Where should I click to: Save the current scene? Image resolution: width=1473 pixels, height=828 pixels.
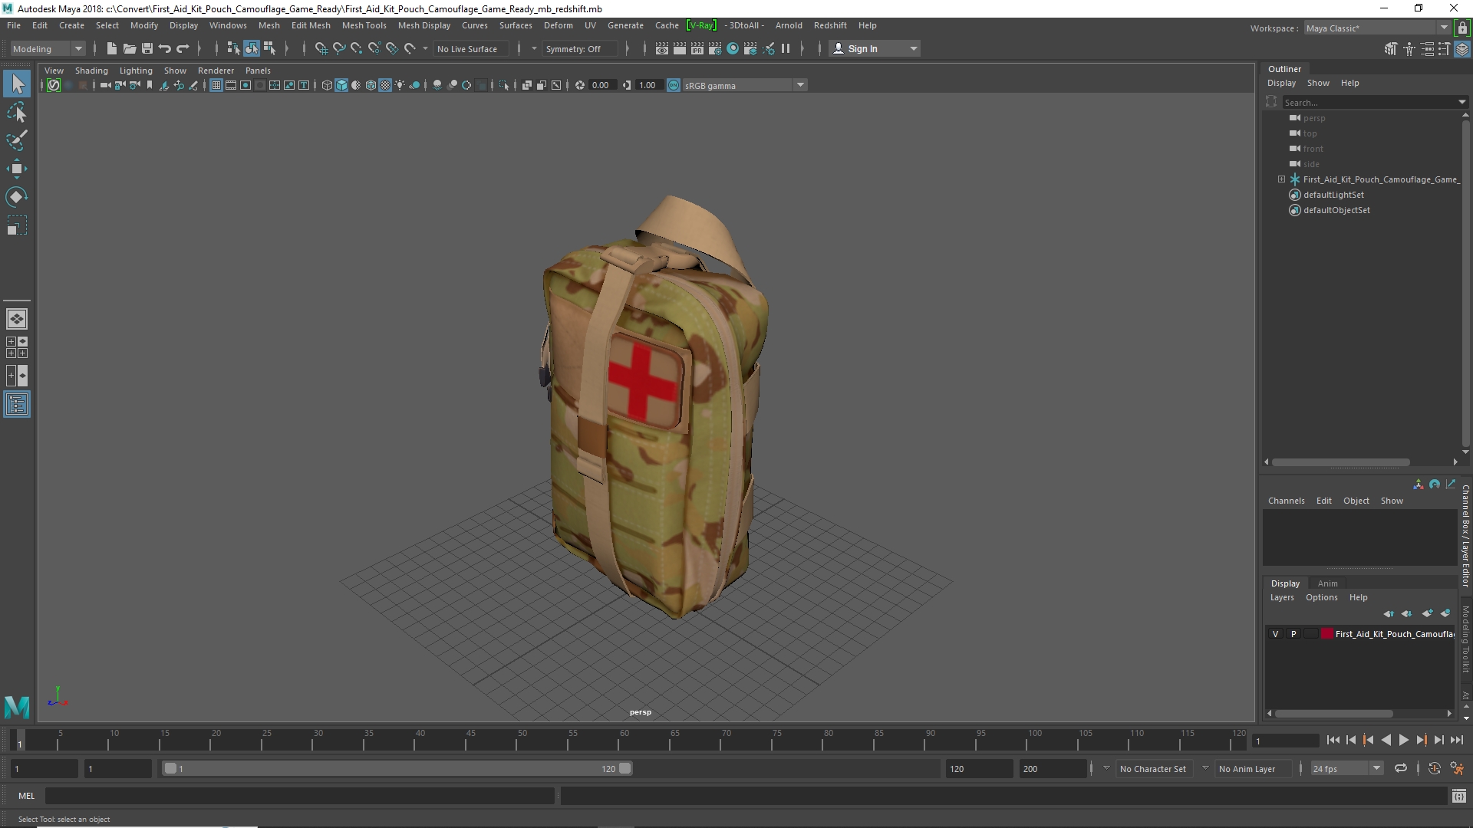147,48
